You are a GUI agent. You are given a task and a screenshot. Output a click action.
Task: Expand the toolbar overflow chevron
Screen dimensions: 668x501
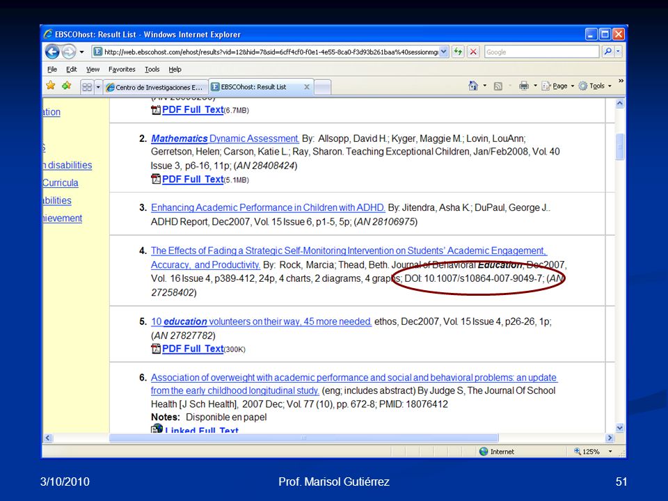click(x=621, y=81)
